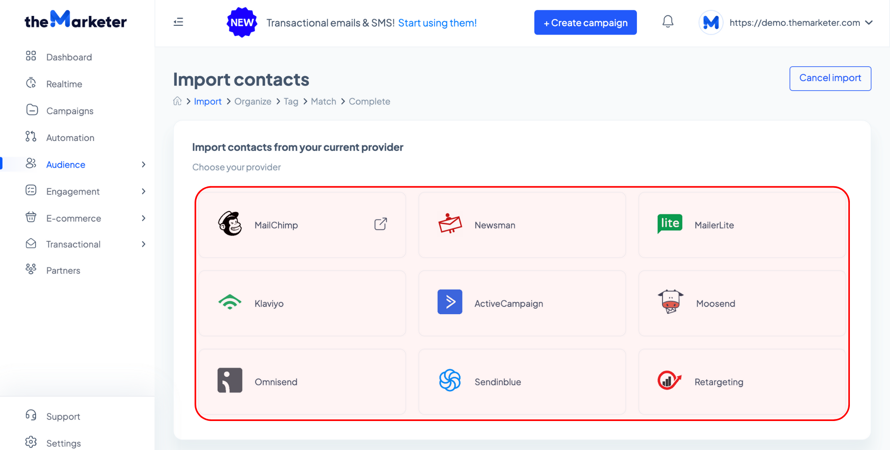Select the Newsman envelope icon
This screenshot has width=890, height=450.
(450, 224)
